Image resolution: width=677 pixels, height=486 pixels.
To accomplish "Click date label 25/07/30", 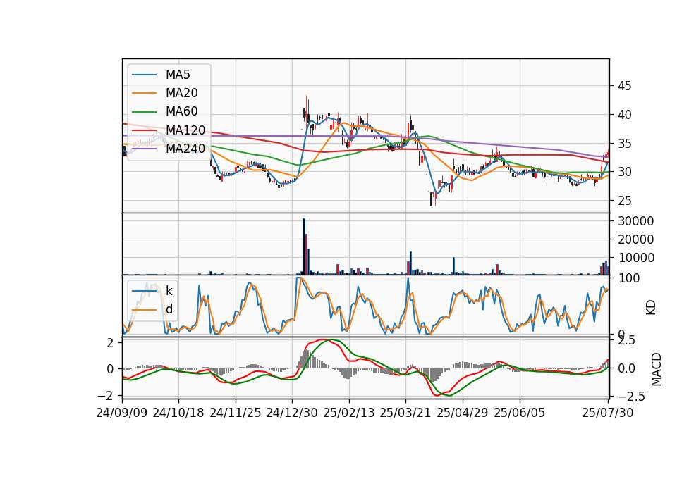I will (x=608, y=413).
